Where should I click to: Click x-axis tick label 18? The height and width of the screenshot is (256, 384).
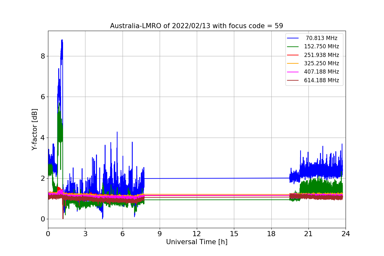click(x=271, y=234)
